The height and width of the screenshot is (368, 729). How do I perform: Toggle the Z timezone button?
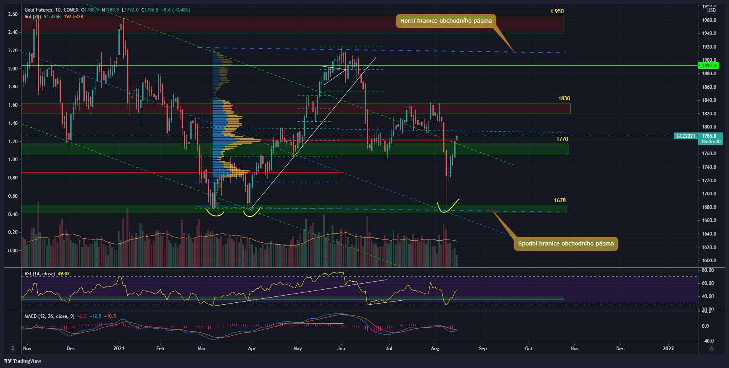(13, 348)
